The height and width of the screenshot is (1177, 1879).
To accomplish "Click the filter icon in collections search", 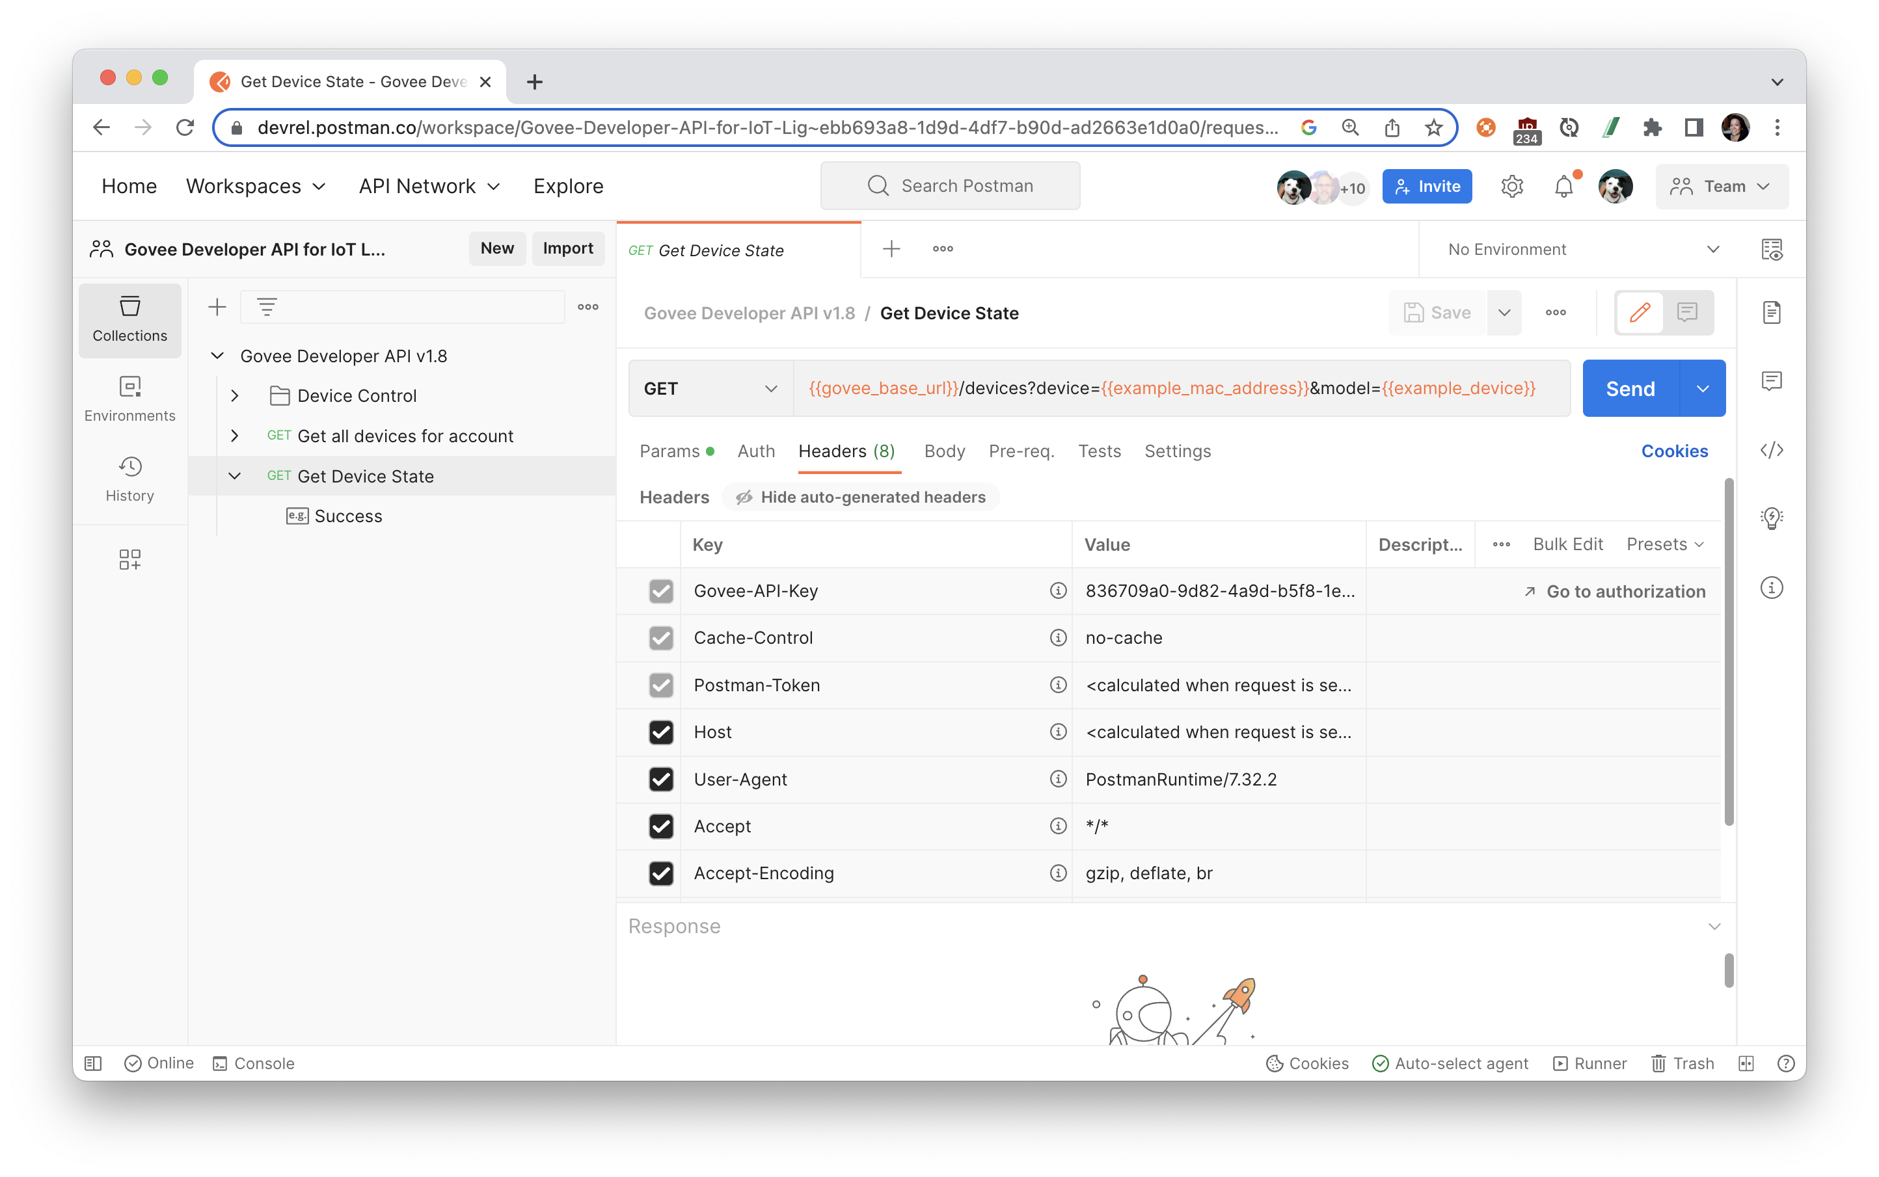I will 267,308.
